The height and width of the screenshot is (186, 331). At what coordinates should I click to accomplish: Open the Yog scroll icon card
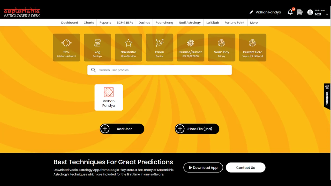(97, 48)
